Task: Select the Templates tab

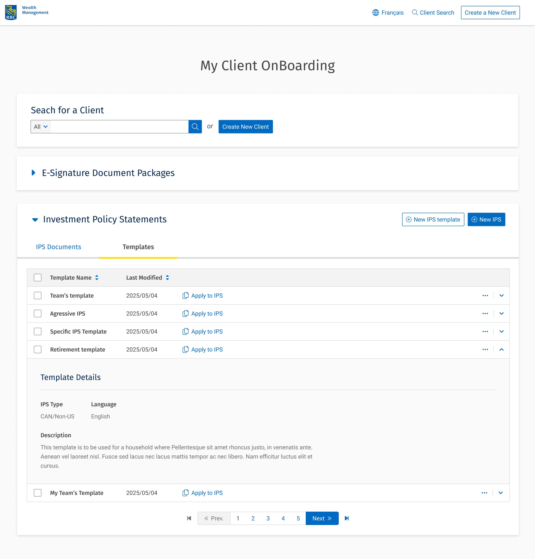Action: point(138,247)
